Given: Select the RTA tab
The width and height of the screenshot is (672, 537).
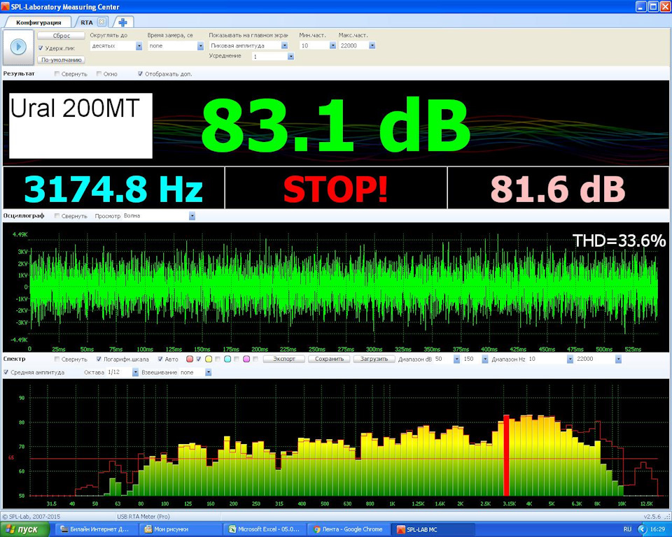Looking at the screenshot, I should (87, 22).
